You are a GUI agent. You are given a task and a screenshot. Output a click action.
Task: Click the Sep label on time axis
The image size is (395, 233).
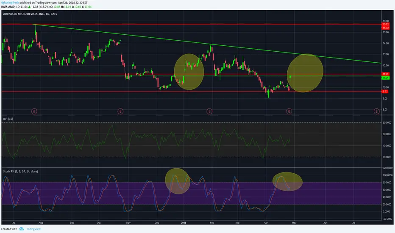coord(72,223)
